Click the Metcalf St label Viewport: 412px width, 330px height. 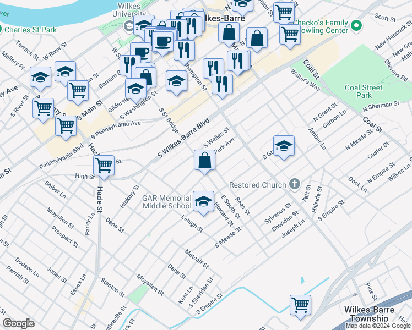197,259
